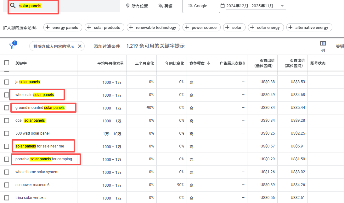Remove the adult content exclusion filter

(80, 46)
